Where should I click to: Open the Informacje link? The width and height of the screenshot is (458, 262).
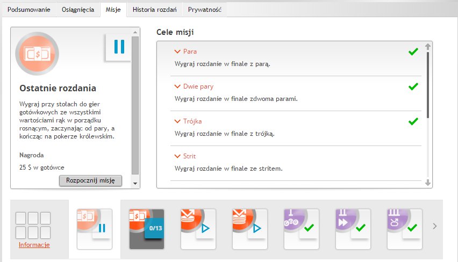(x=34, y=245)
